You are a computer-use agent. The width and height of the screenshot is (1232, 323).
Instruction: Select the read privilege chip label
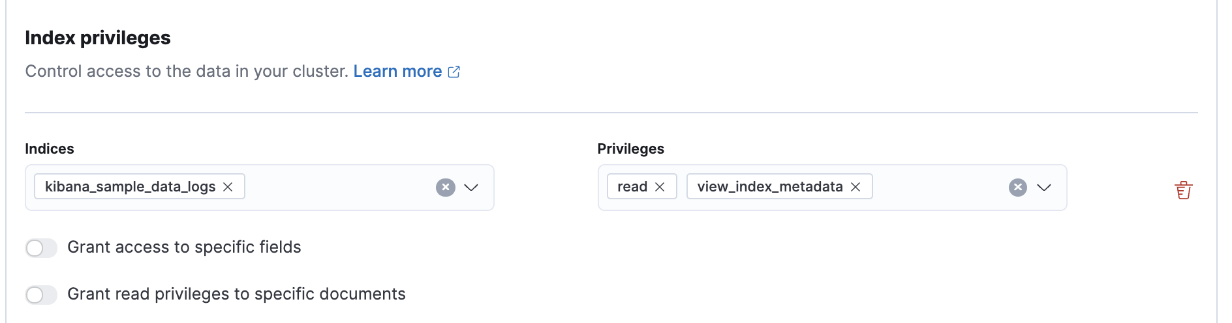632,187
